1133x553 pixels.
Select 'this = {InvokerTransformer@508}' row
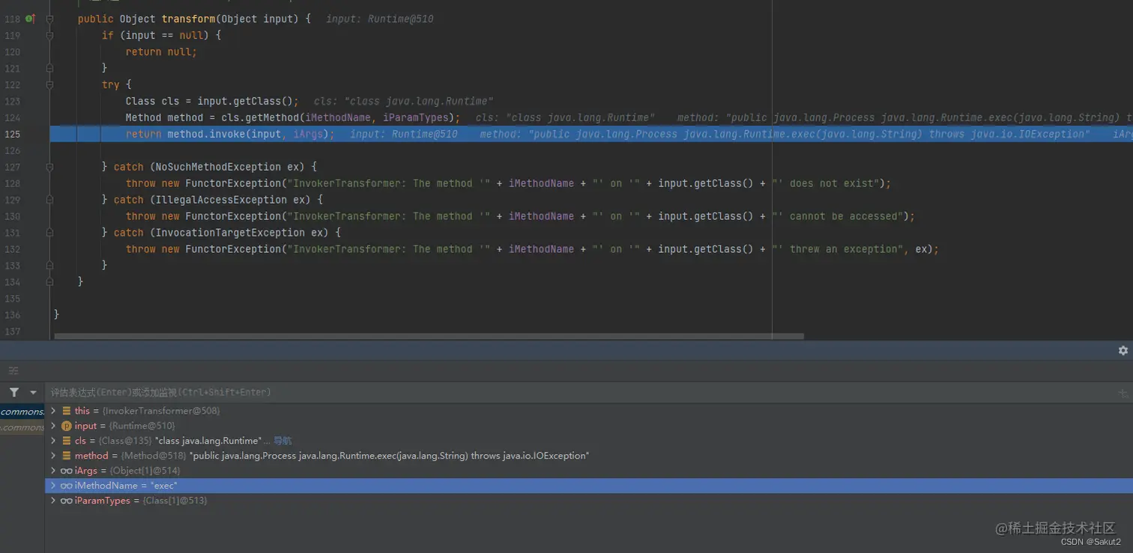[x=589, y=411]
